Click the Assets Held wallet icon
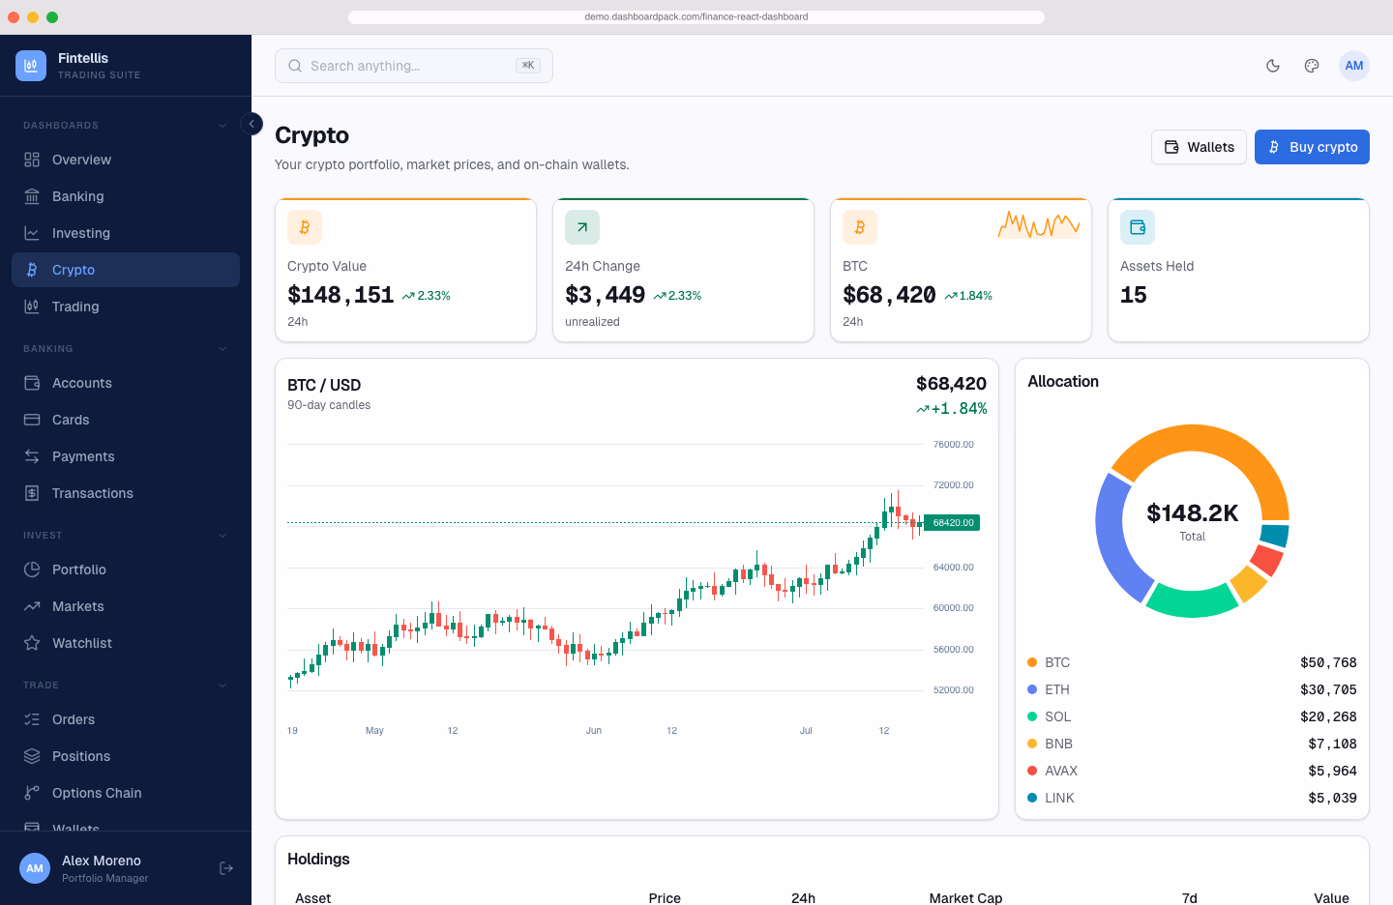Image resolution: width=1393 pixels, height=905 pixels. [x=1138, y=227]
